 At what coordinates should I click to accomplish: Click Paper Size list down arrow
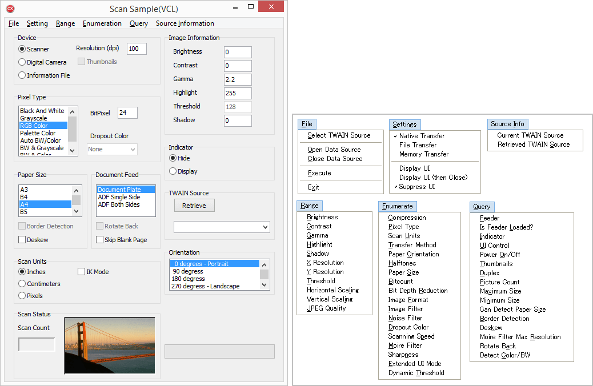pyautogui.click(x=76, y=211)
